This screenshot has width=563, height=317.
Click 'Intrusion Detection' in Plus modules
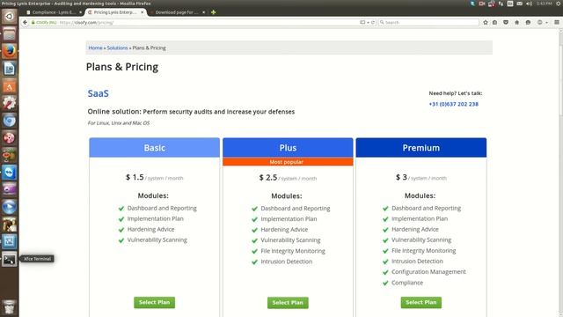(x=287, y=262)
